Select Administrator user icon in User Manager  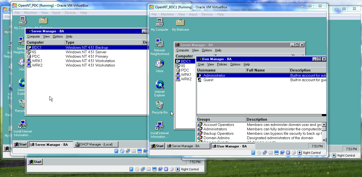[x=200, y=75]
